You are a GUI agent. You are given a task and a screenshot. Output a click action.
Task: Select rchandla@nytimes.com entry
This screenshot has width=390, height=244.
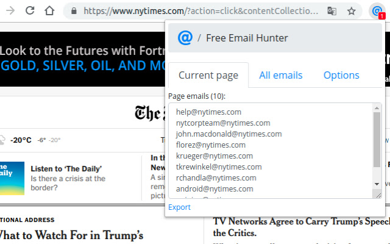[x=216, y=178]
